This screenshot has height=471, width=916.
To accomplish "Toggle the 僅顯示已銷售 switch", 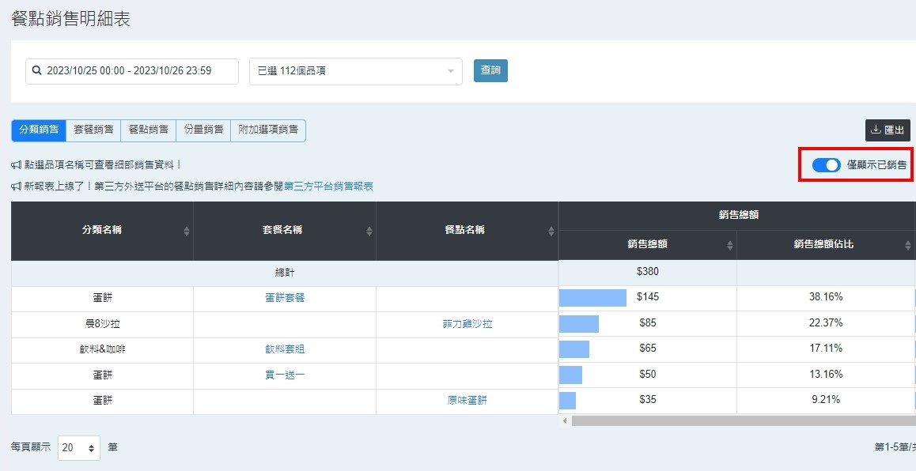I will pos(826,165).
